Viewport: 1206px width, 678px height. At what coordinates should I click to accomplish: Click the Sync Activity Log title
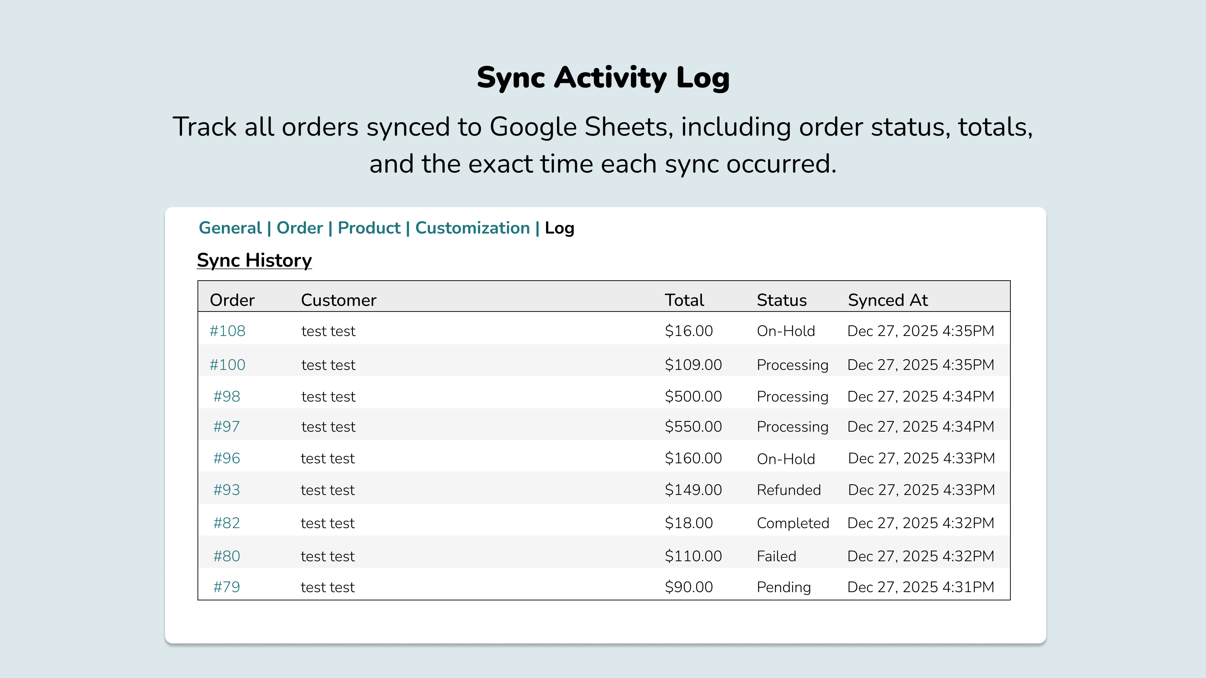tap(603, 78)
